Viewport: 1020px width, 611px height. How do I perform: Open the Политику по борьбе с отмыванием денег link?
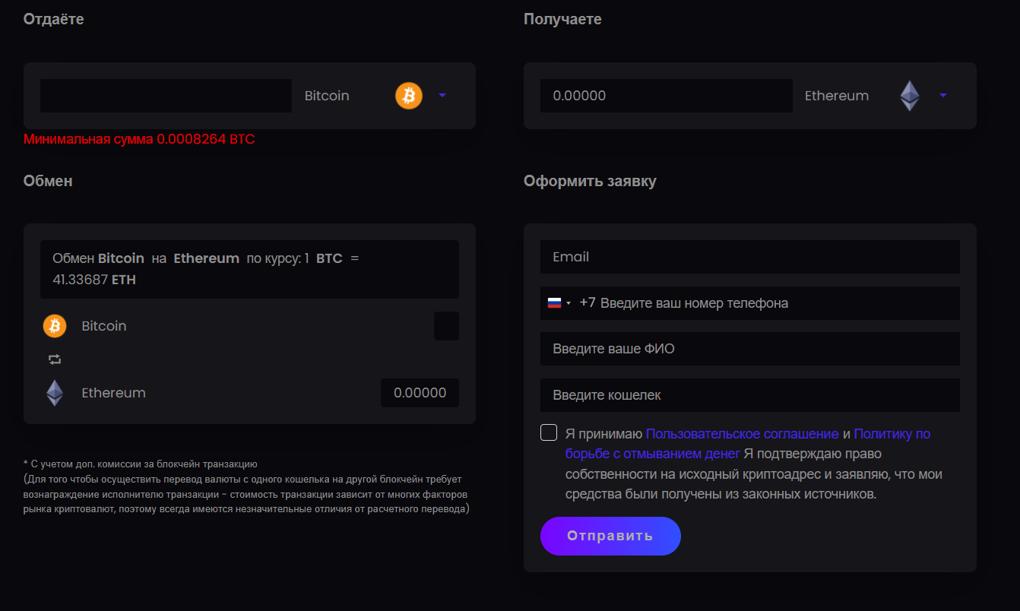tap(892, 434)
